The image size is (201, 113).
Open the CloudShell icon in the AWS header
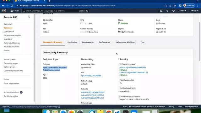tap(161, 11)
